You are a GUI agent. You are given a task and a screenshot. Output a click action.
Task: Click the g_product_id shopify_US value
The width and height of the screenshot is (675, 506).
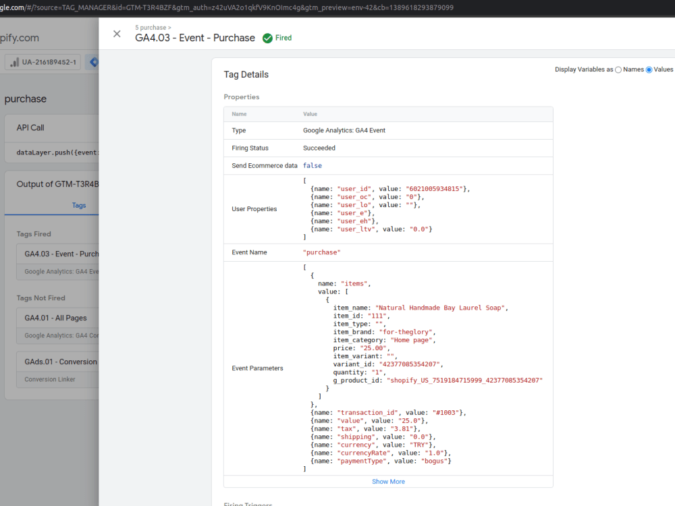(464, 381)
